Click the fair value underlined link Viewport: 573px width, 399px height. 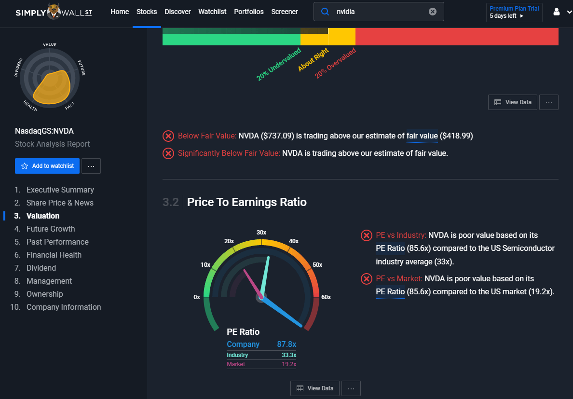[x=422, y=136]
